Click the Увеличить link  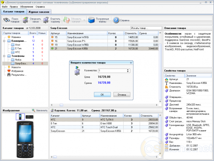[42, 110]
